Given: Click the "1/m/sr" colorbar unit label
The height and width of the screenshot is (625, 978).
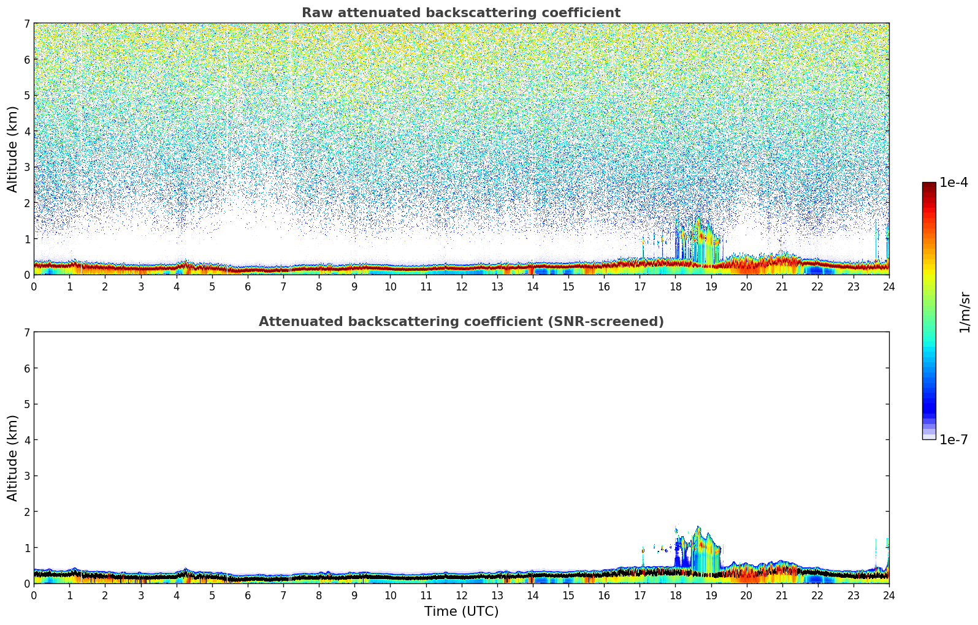Looking at the screenshot, I should [x=965, y=312].
